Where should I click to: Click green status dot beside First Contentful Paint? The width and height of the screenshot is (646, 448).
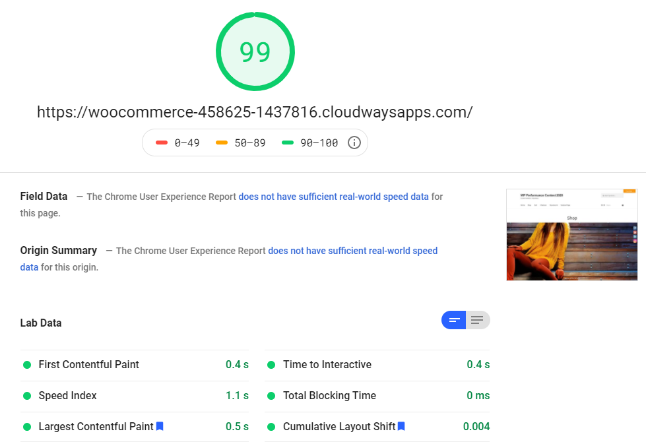click(x=27, y=365)
